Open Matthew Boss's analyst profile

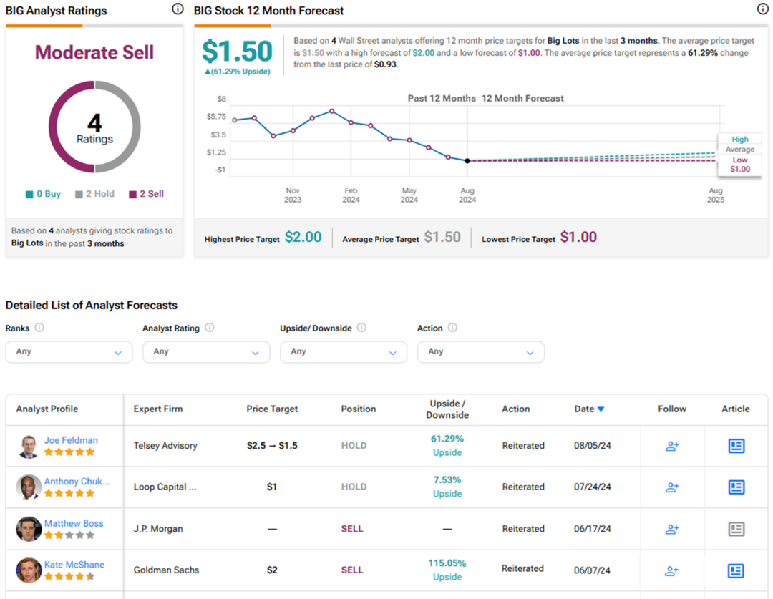pyautogui.click(x=74, y=523)
